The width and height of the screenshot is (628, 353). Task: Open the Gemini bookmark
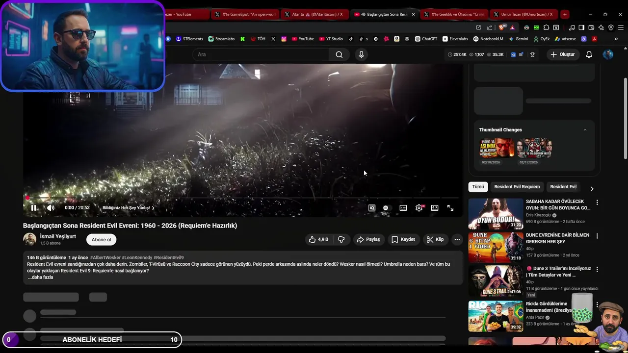(x=518, y=39)
